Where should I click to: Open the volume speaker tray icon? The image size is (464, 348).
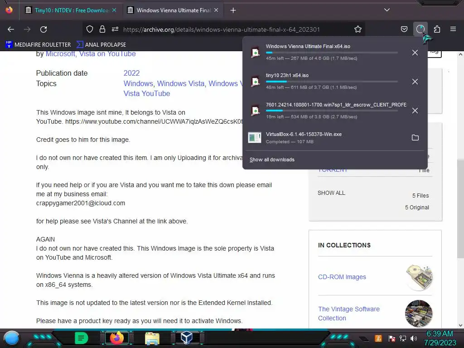(414, 338)
